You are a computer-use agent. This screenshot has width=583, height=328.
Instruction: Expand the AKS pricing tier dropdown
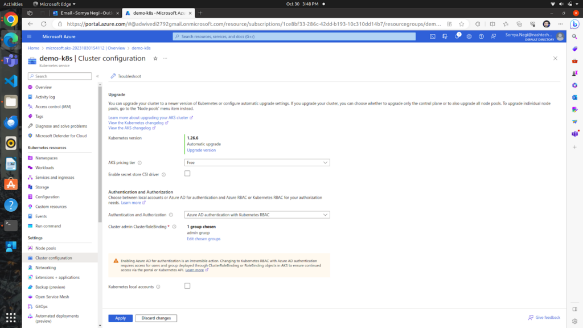click(257, 162)
